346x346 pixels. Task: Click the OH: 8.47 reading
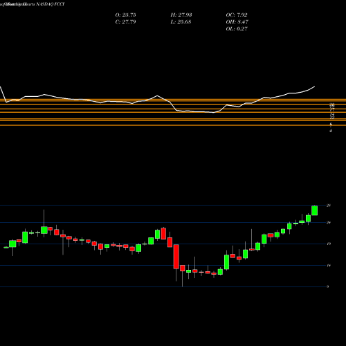pos(237,22)
